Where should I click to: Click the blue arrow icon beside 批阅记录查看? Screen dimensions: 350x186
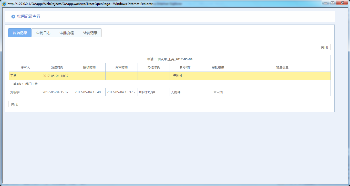pos(13,17)
